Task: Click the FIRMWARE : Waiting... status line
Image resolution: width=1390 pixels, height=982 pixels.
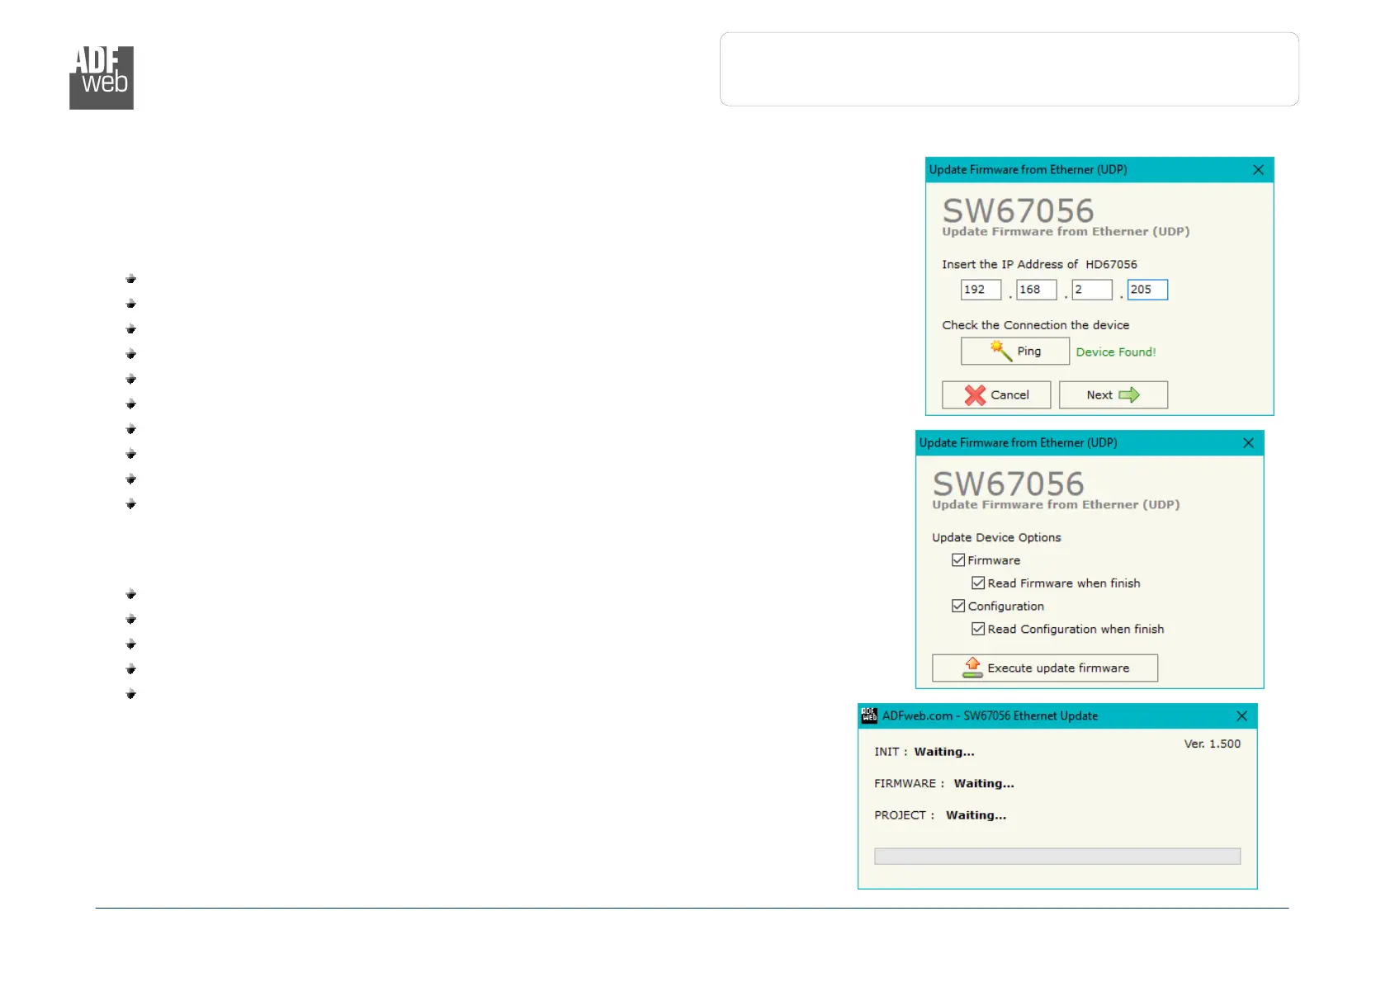Action: tap(944, 784)
